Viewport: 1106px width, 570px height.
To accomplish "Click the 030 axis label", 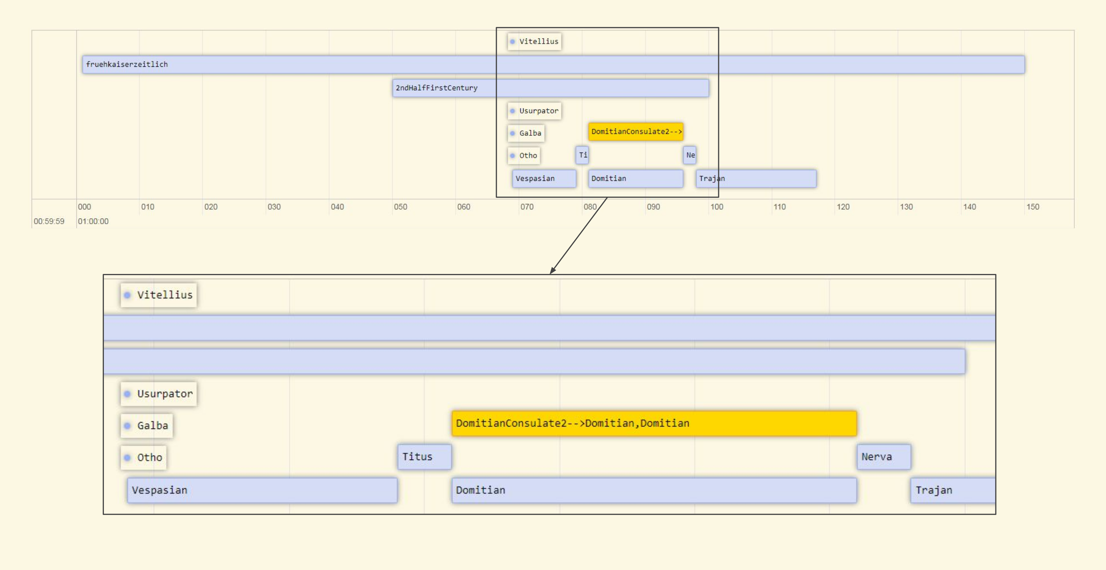I will click(274, 207).
